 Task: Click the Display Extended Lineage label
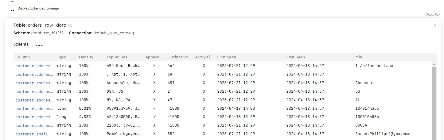38,8
